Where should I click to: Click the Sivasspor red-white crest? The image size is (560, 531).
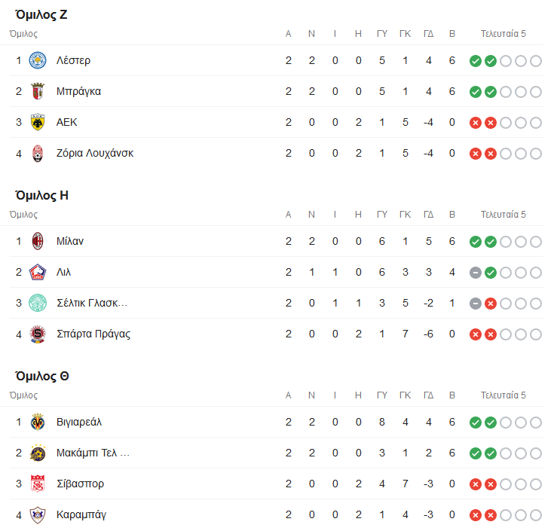[x=37, y=484]
